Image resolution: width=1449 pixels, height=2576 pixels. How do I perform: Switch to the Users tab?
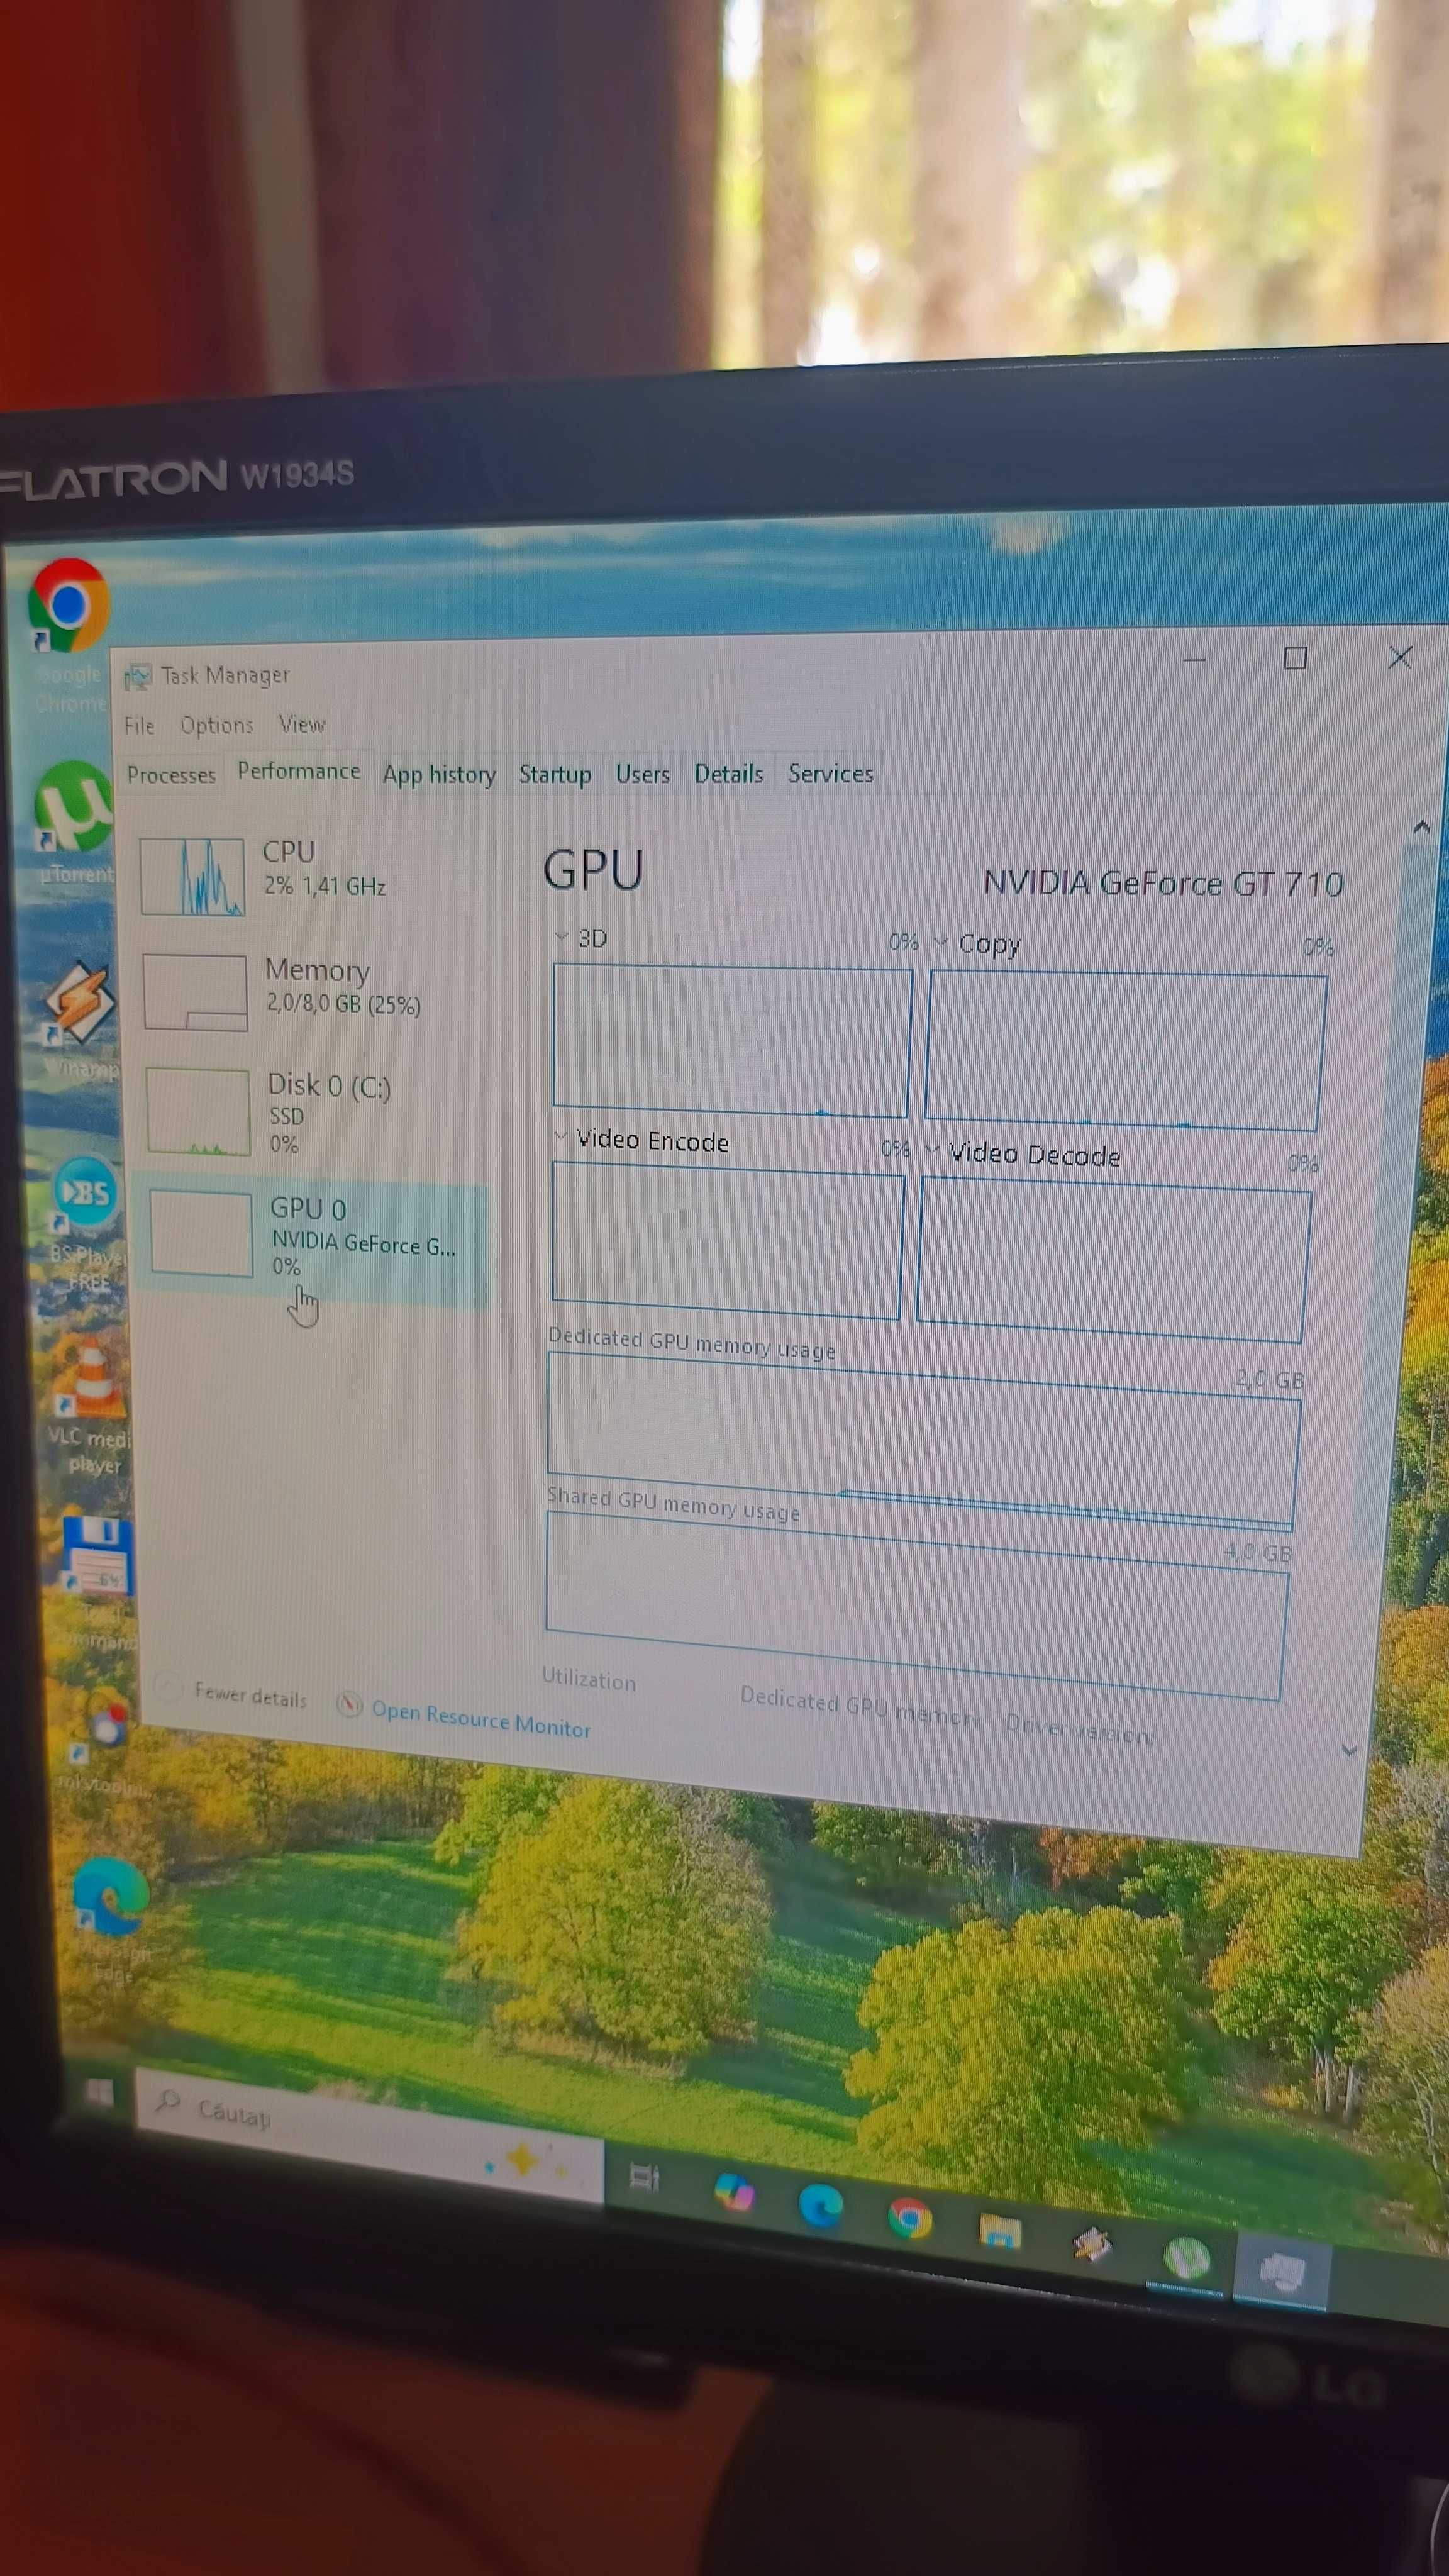[642, 774]
